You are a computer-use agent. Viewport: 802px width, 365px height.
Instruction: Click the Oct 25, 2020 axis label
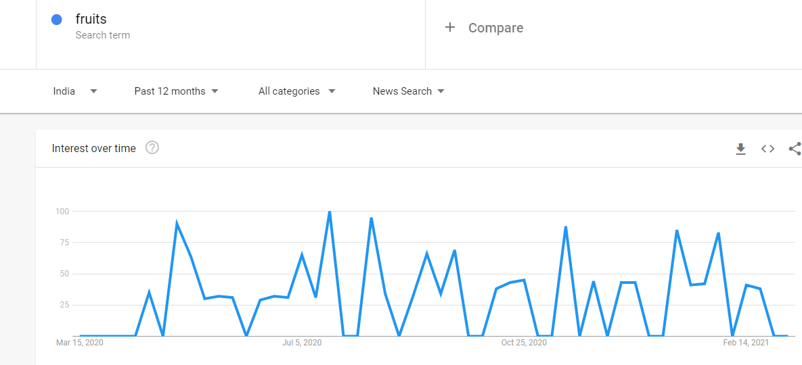(524, 343)
